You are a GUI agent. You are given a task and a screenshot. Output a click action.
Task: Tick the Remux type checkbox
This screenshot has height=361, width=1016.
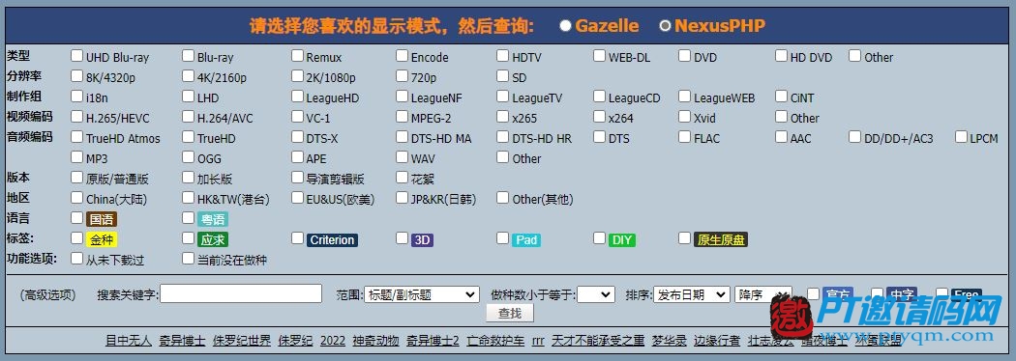297,56
